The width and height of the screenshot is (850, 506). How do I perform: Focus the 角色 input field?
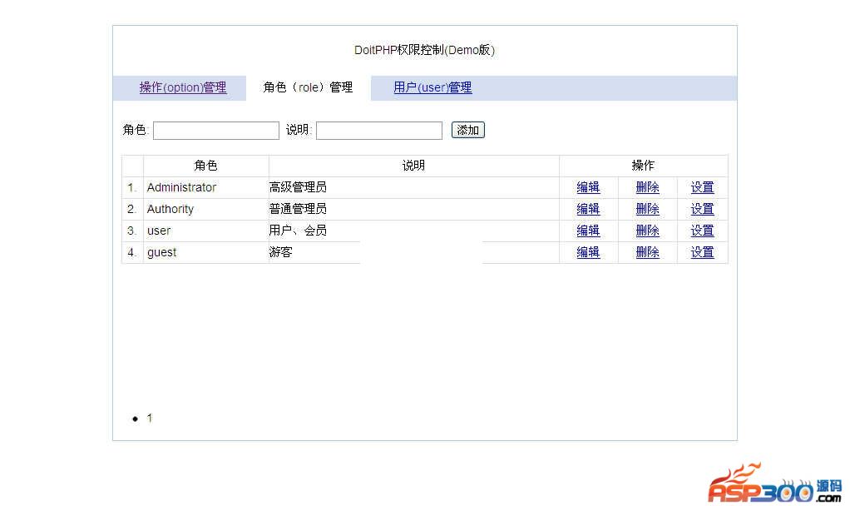coord(216,131)
